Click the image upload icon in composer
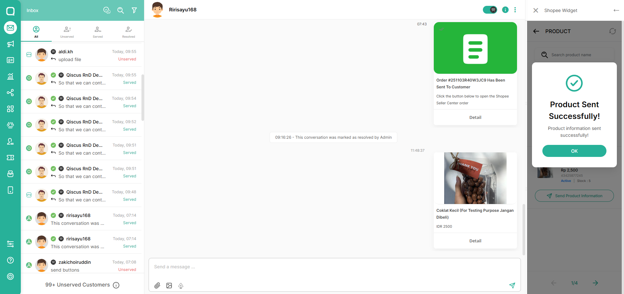The image size is (624, 294). coord(169,286)
